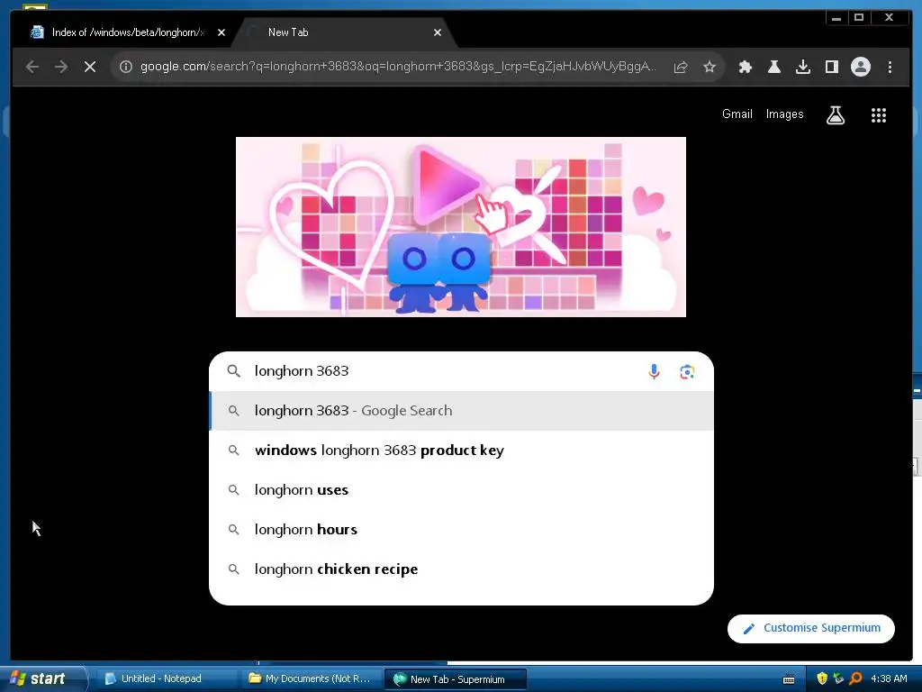Open the three-dot browser menu

pyautogui.click(x=890, y=67)
